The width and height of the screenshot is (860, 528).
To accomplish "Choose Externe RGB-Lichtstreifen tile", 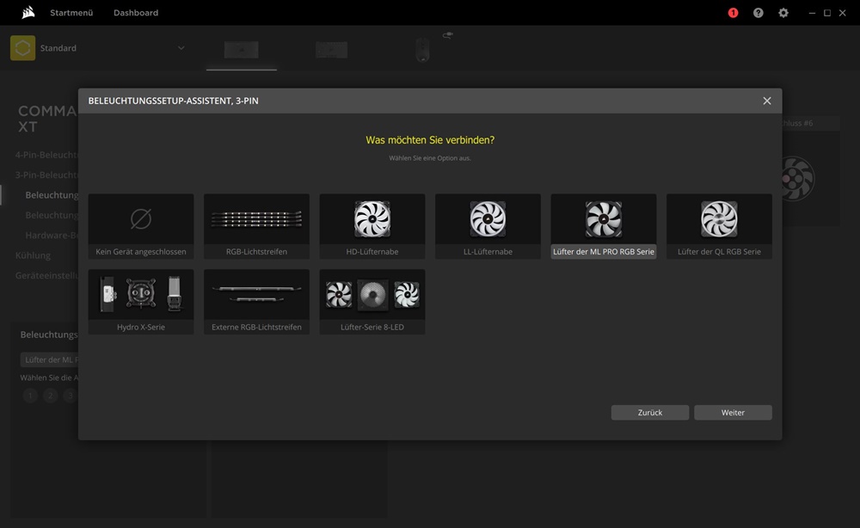I will pos(256,302).
